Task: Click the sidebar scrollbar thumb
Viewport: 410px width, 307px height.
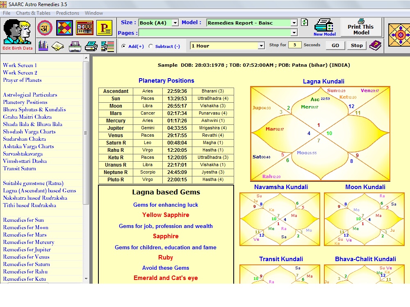Action: 86,133
